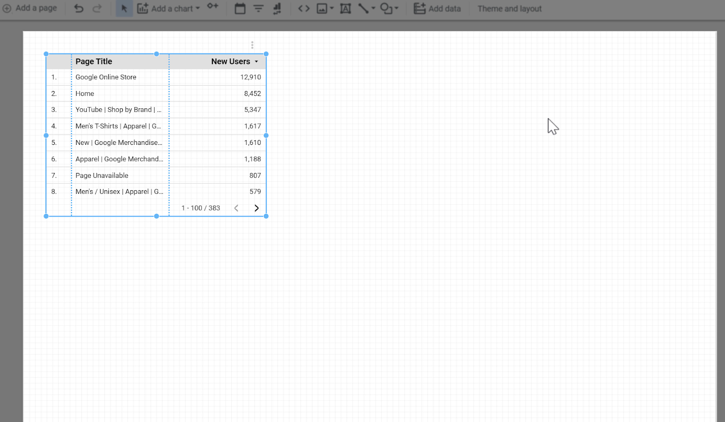Activate the selection mode arrow tool

click(124, 8)
